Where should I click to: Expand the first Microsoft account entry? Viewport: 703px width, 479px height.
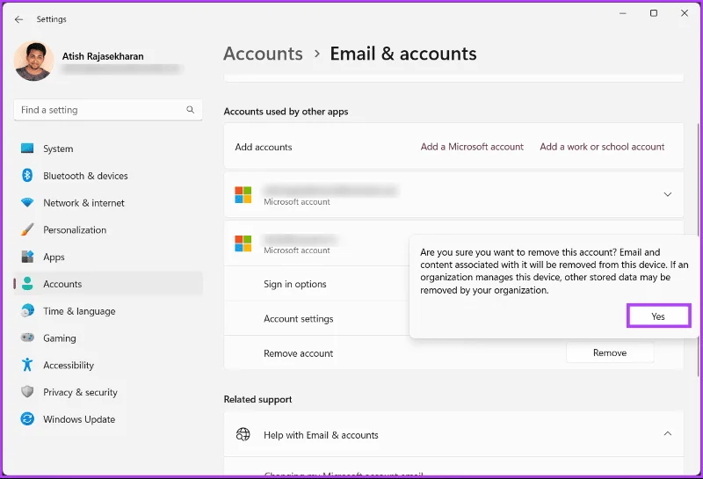point(668,194)
